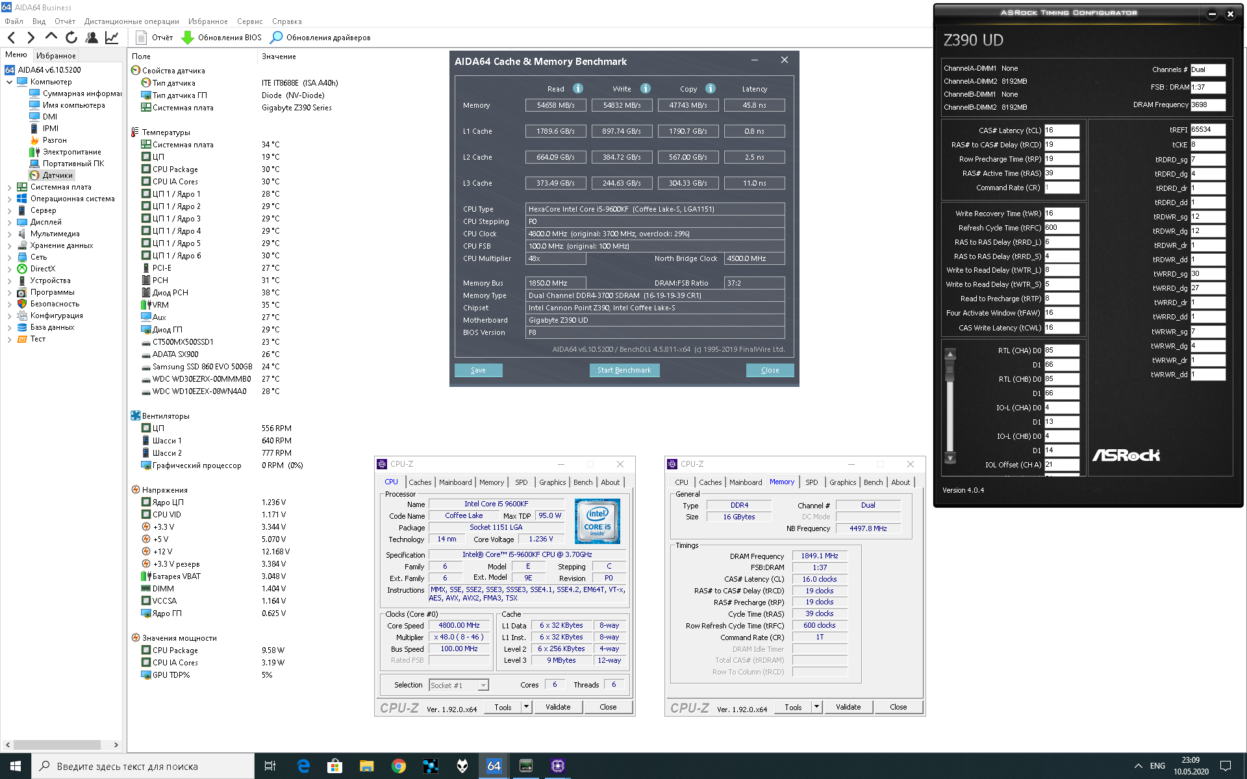Click the Validate button in CPU-Z

[x=557, y=707]
